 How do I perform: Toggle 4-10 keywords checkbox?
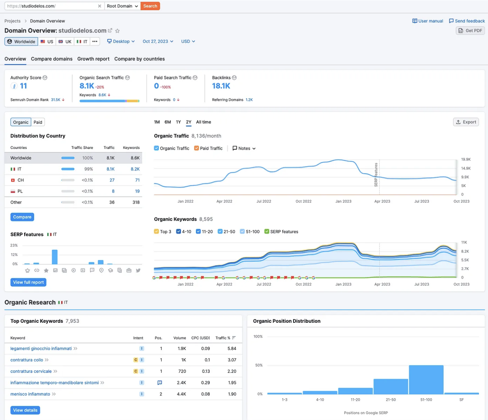point(178,232)
